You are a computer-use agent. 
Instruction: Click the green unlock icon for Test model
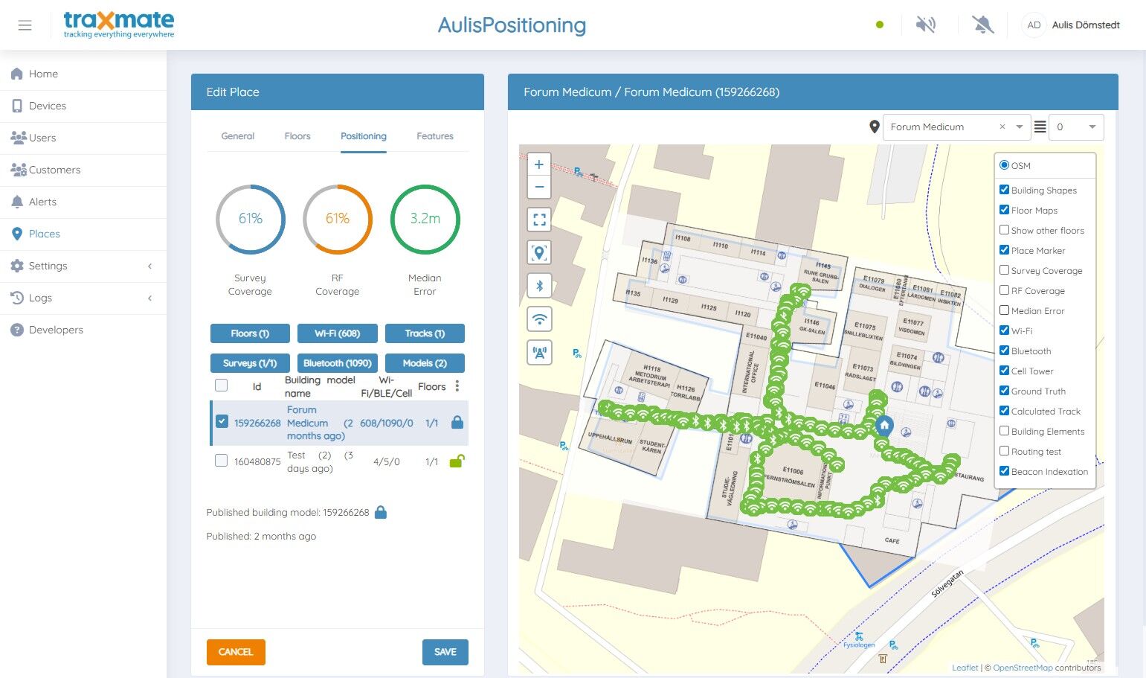tap(457, 461)
